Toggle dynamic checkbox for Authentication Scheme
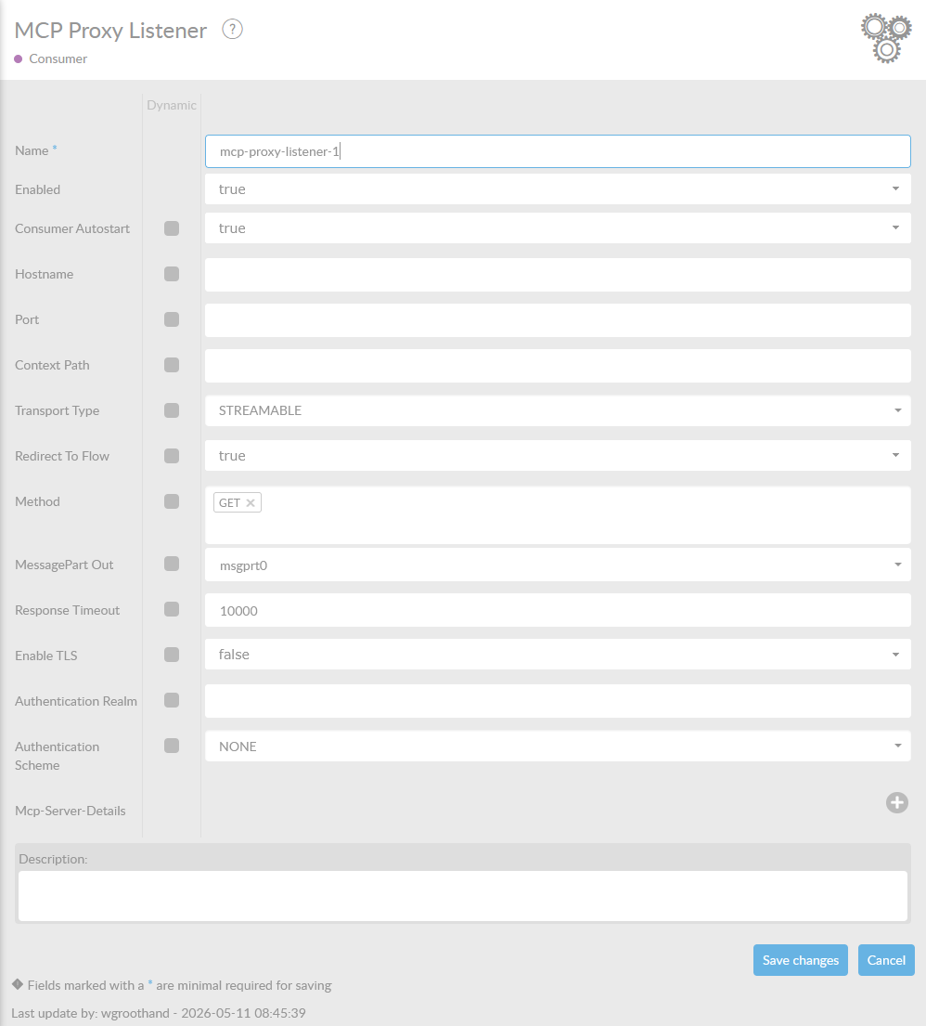Image resolution: width=926 pixels, height=1026 pixels. [x=172, y=746]
